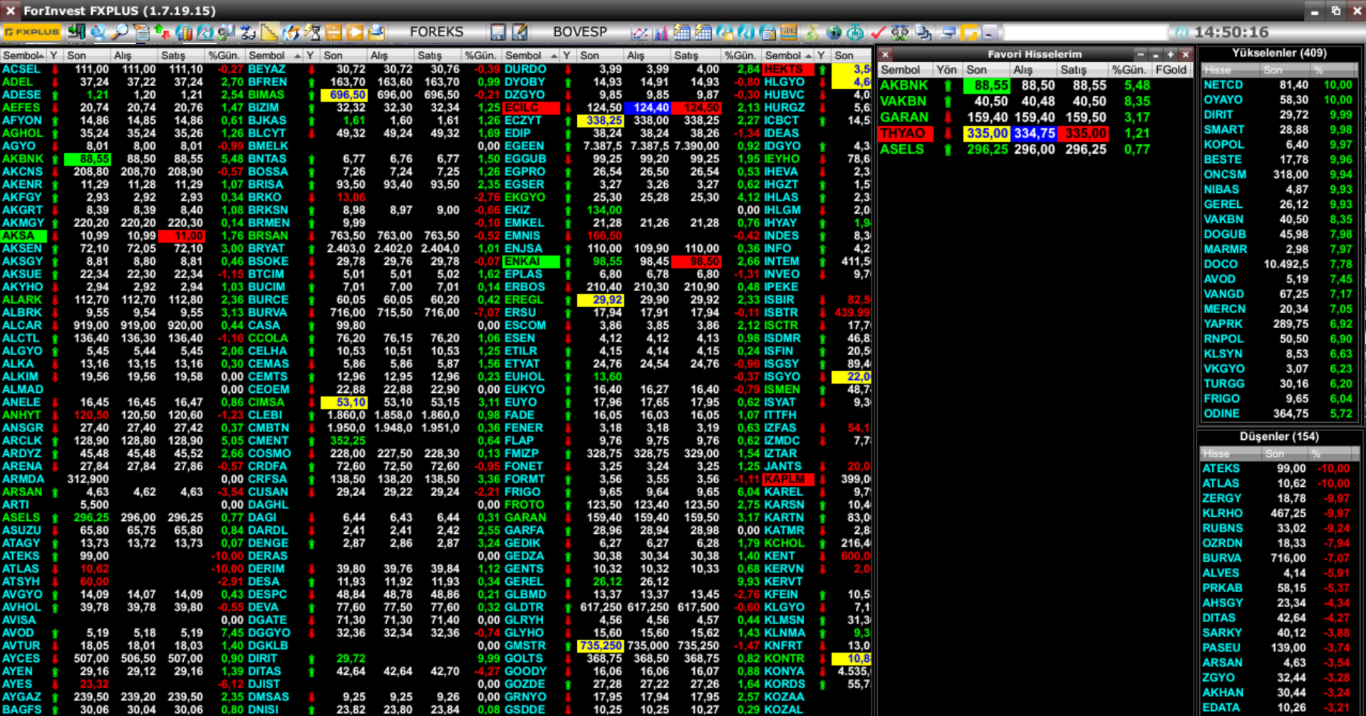Open the calendar icon in the toolbar
This screenshot has width=1366, height=716.
click(x=683, y=32)
